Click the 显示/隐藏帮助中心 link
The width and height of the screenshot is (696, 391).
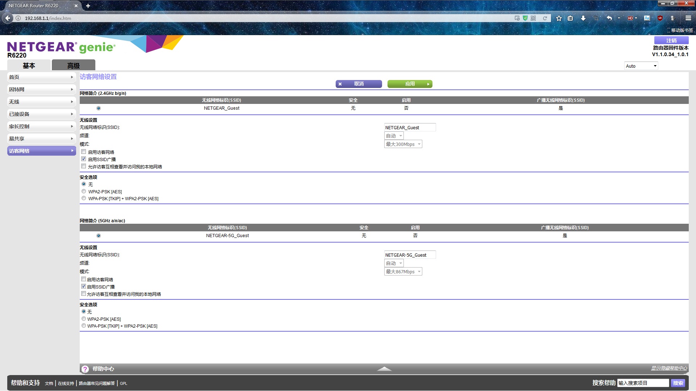coord(669,368)
